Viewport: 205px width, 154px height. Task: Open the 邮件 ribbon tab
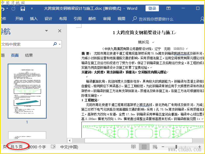[92, 19]
